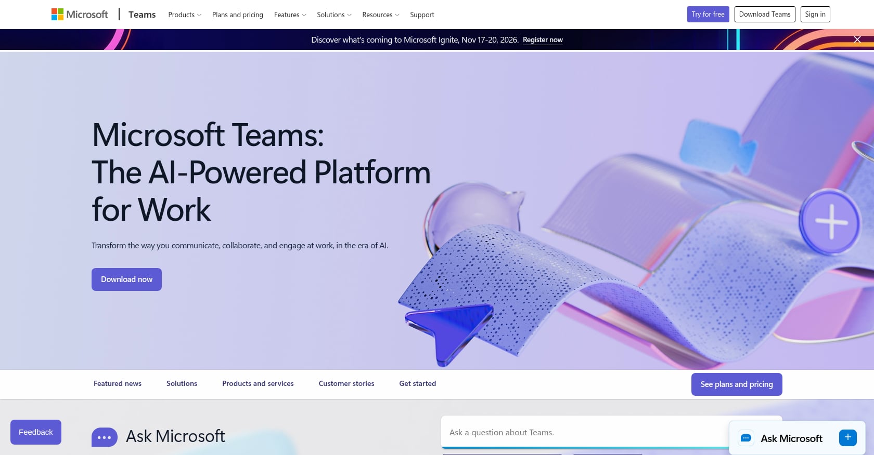Jump to Solutions section in sub-navigation

pos(182,384)
